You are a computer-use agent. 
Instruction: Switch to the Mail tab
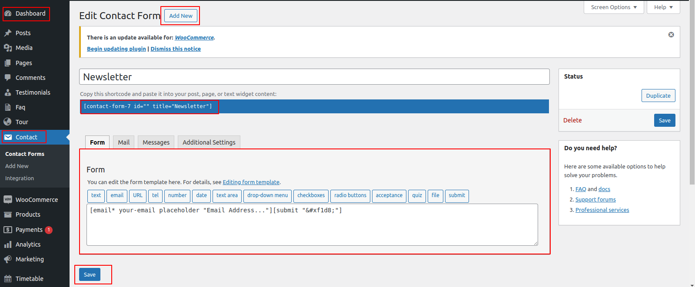point(124,142)
